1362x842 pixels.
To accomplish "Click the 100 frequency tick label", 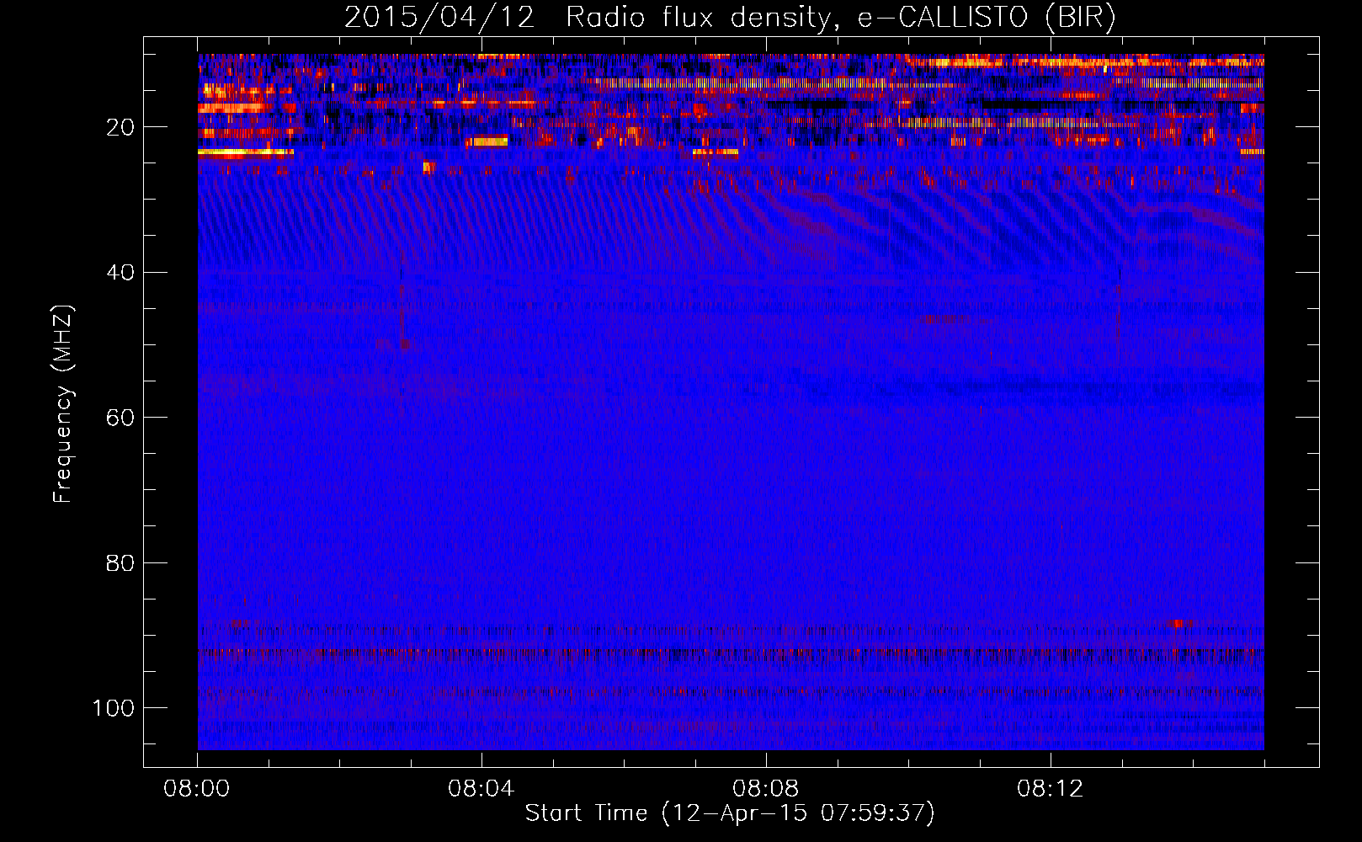I will (114, 708).
